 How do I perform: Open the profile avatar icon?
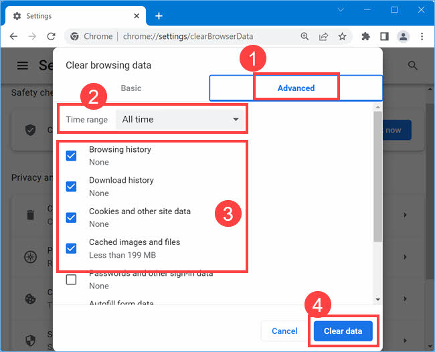403,36
